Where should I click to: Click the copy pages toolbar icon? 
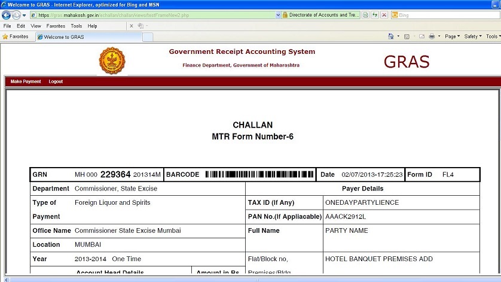[x=140, y=26]
